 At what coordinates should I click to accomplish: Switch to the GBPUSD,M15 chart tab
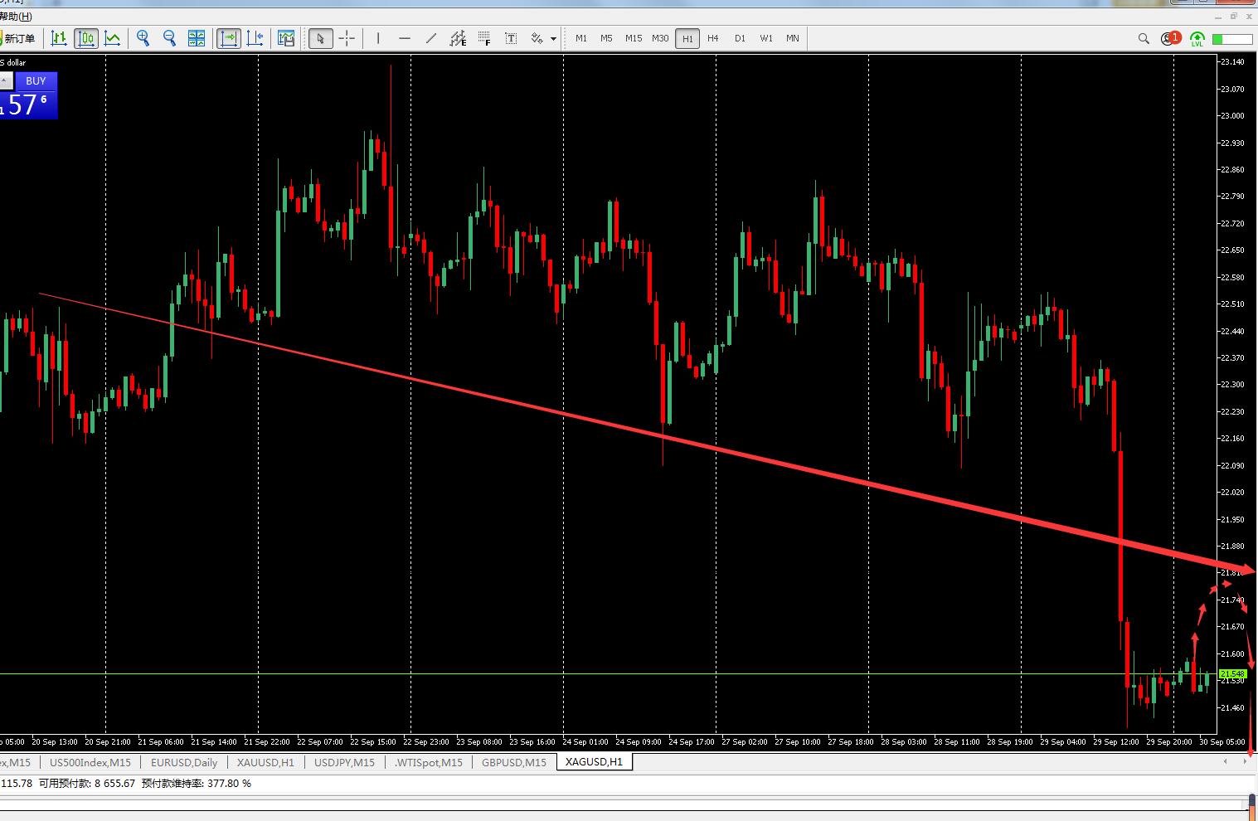point(514,762)
